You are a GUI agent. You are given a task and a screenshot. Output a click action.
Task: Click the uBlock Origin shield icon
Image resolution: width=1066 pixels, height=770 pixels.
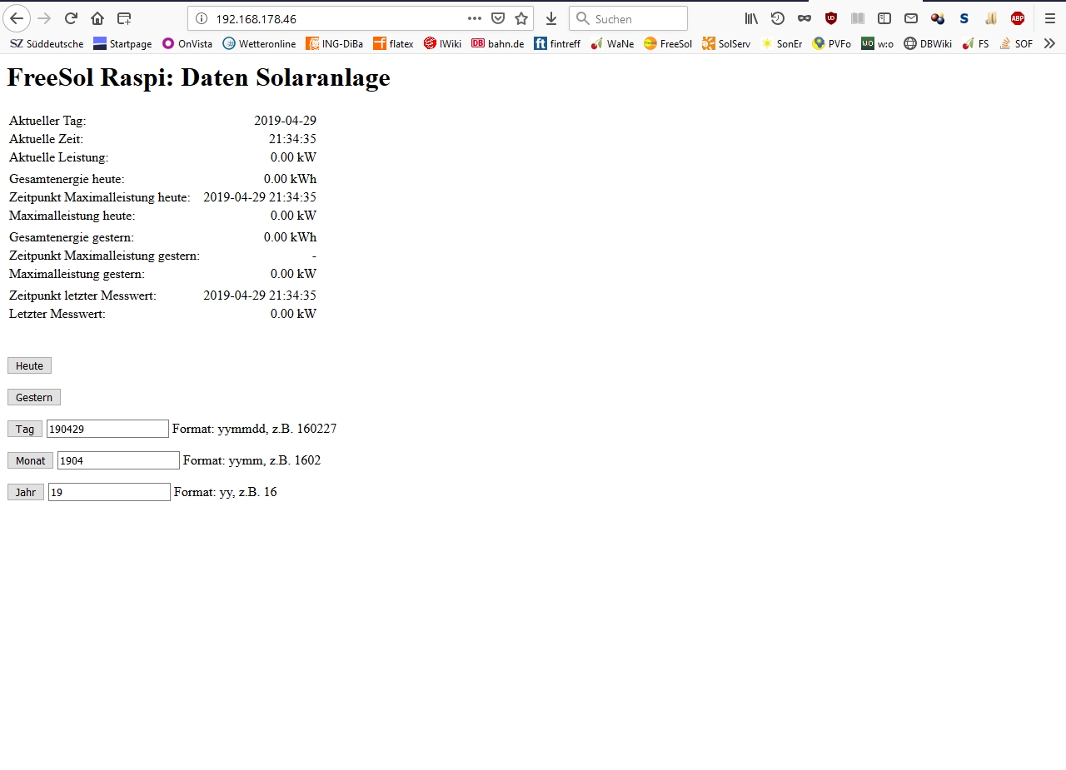pyautogui.click(x=830, y=18)
